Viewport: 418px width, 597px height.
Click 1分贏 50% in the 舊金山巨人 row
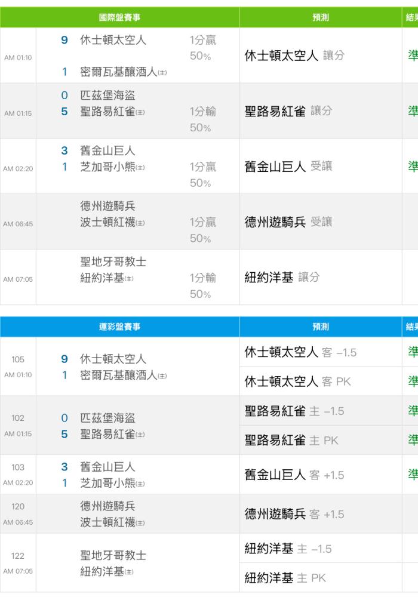203,175
